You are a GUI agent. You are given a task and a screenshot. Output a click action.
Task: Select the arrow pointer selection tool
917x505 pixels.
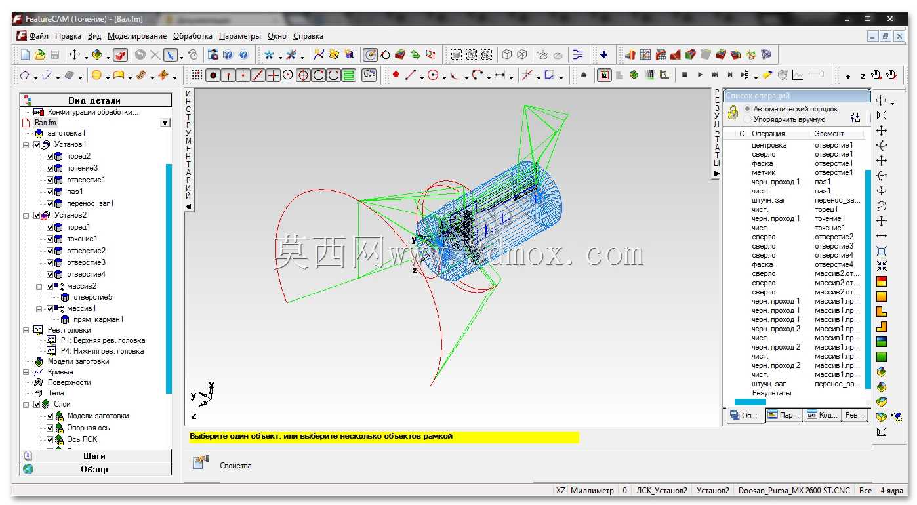170,54
